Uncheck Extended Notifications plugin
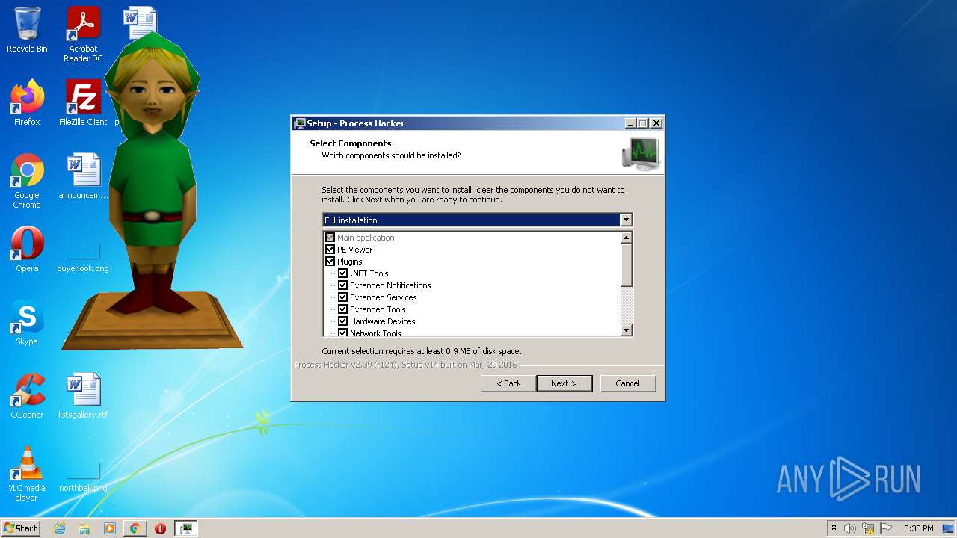Image resolution: width=957 pixels, height=538 pixels. coord(342,285)
